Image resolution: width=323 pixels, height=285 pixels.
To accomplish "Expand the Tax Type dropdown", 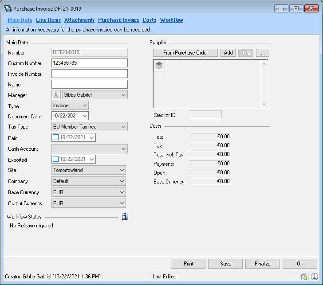I will coord(123,127).
